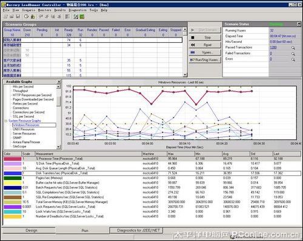303x241 pixels.
Task: Open the Diagnostics menu
Action: click(78, 10)
